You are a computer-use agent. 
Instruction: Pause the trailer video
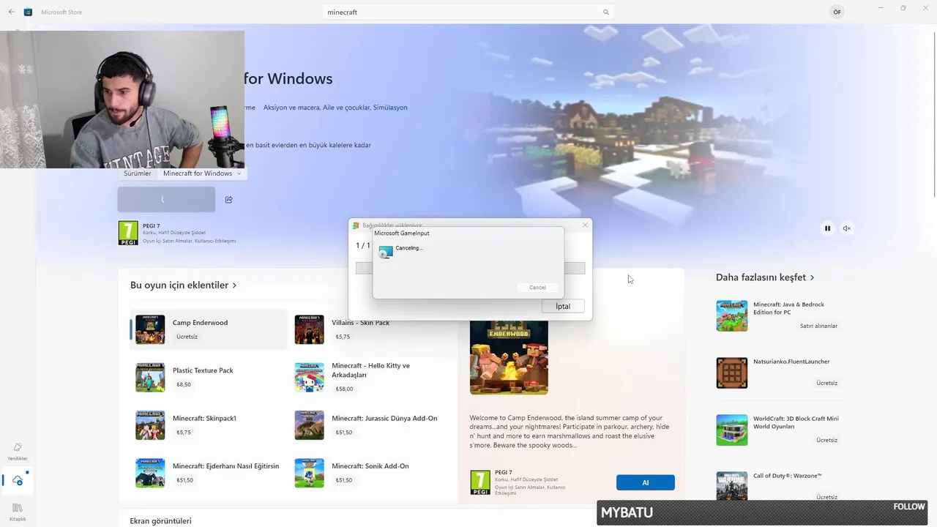coord(827,228)
